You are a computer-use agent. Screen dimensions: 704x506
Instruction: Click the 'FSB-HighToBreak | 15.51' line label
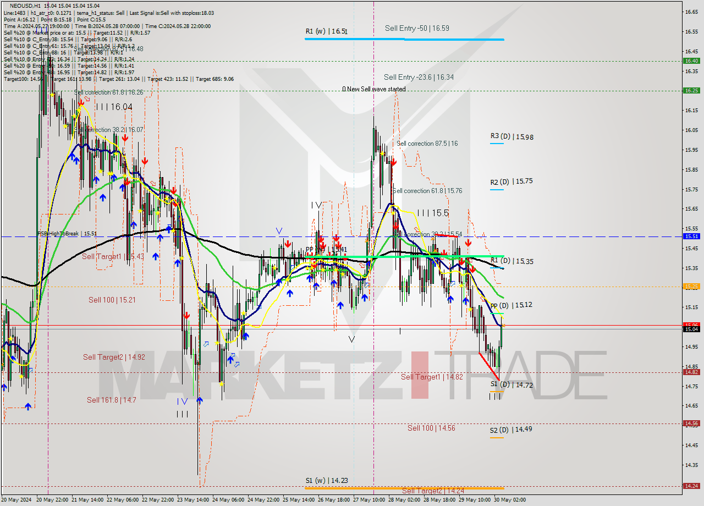[67, 233]
